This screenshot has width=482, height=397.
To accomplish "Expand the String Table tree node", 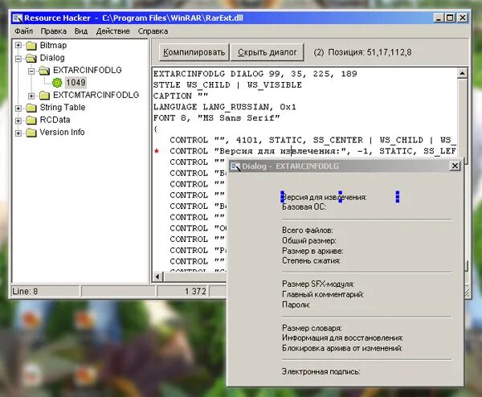I will [18, 108].
